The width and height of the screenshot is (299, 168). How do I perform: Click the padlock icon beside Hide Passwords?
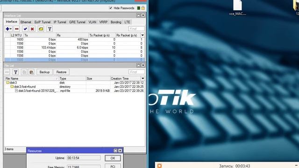pyautogui.click(x=143, y=8)
